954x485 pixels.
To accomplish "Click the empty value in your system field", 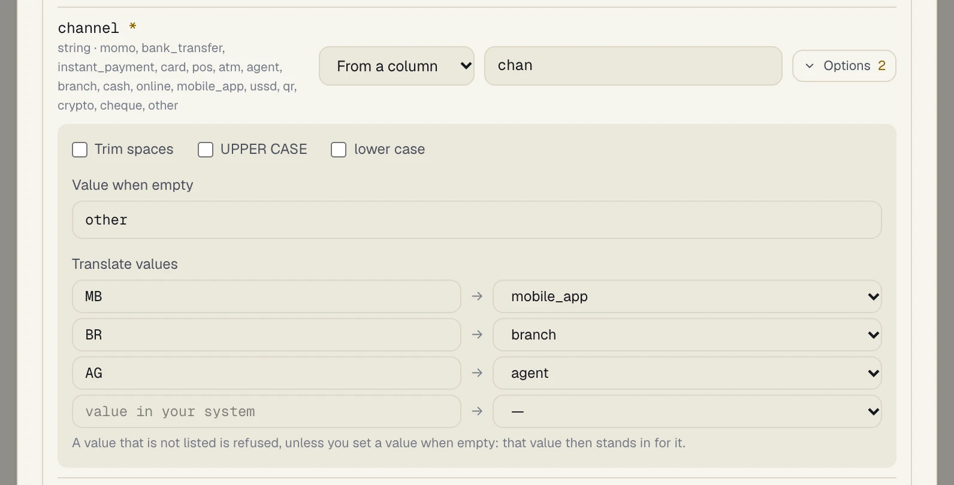I will (x=267, y=411).
